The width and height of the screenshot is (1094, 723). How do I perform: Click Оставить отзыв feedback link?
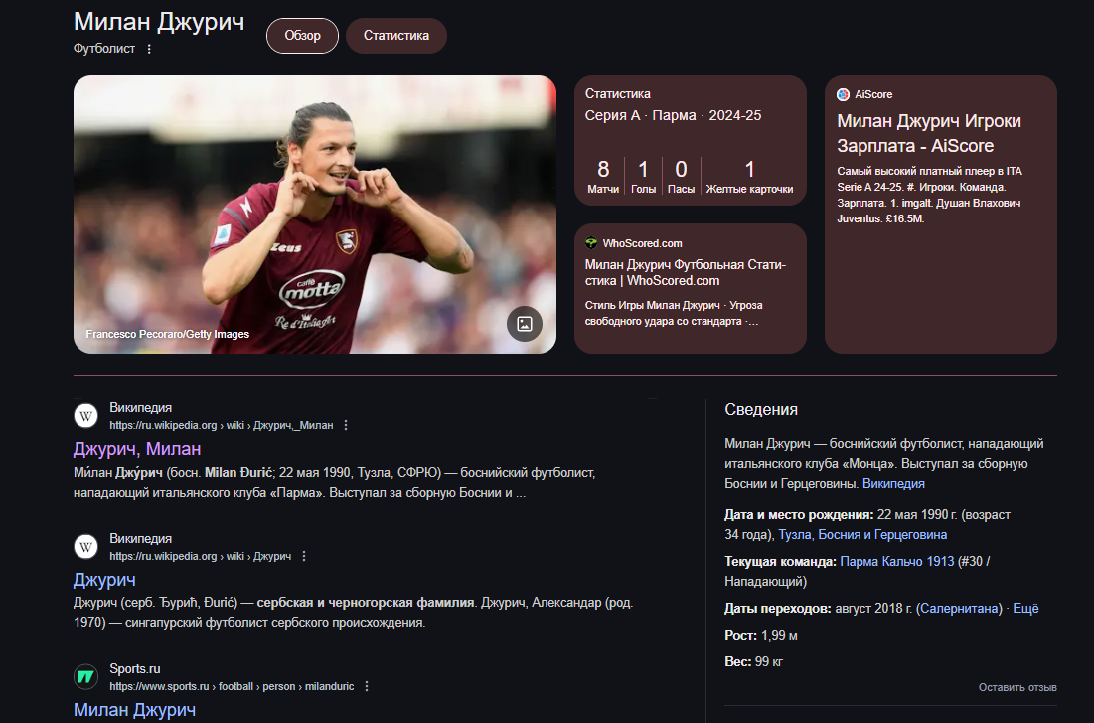coord(1017,687)
